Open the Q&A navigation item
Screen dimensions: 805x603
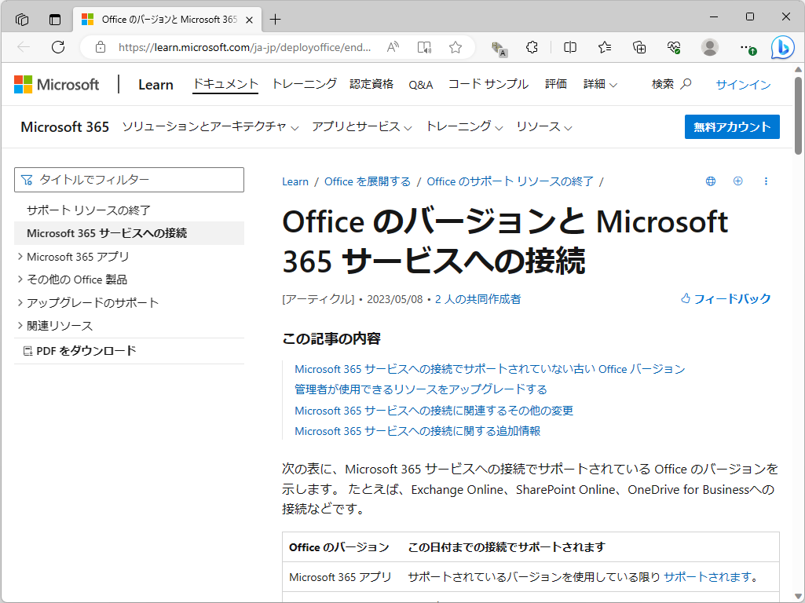click(x=421, y=84)
